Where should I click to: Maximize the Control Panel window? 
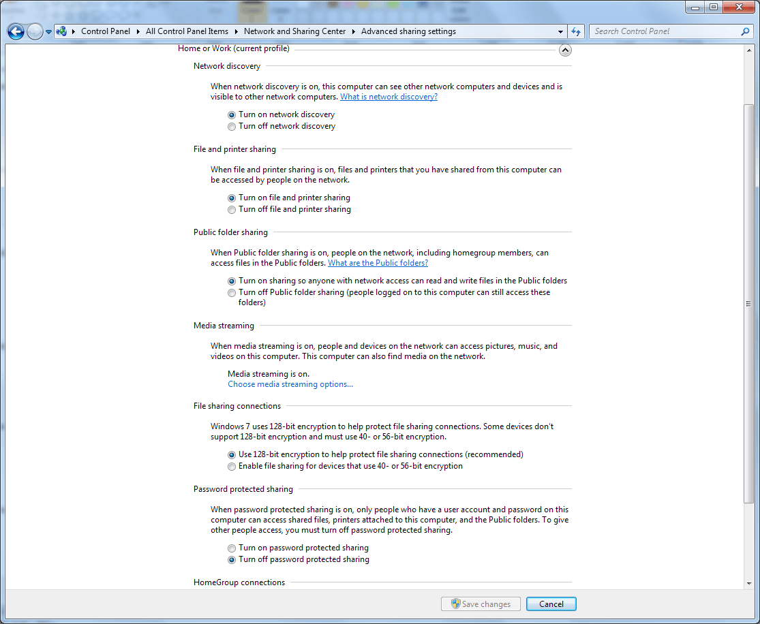[714, 7]
